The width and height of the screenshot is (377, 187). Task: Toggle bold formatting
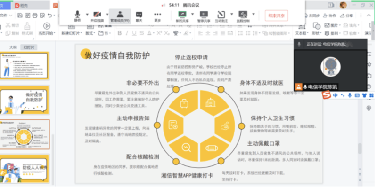[120, 33]
